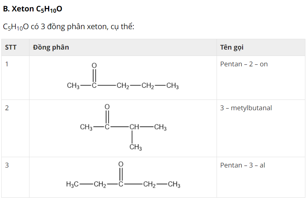The height and width of the screenshot is (198, 306).
Task: Click the oxygen atom in the first structure
Action: [x=94, y=65]
